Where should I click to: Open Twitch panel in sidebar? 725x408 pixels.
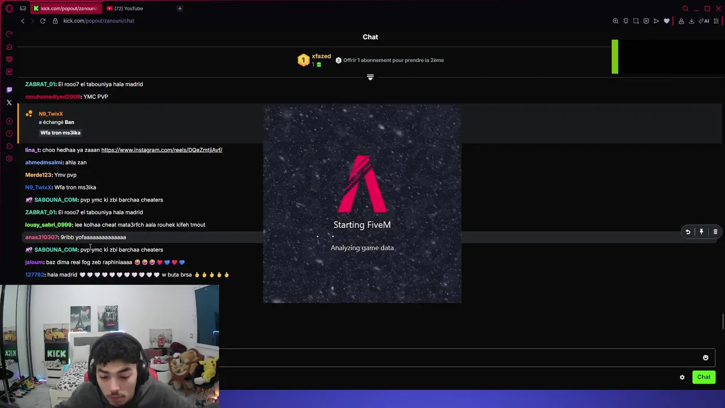[x=9, y=90]
